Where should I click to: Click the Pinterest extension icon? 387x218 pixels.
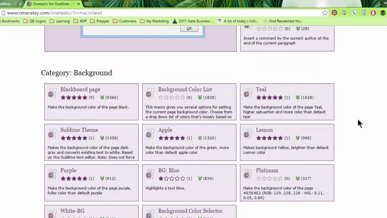(334, 13)
